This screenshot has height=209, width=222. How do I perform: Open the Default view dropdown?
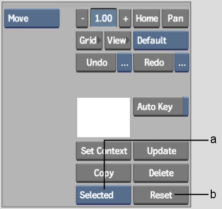pos(161,40)
